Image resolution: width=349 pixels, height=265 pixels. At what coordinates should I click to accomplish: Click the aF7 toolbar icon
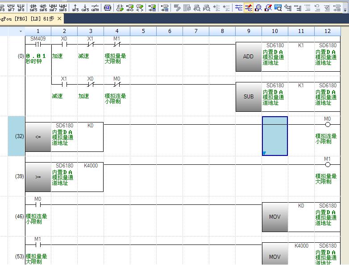pyautogui.click(x=11, y=8)
